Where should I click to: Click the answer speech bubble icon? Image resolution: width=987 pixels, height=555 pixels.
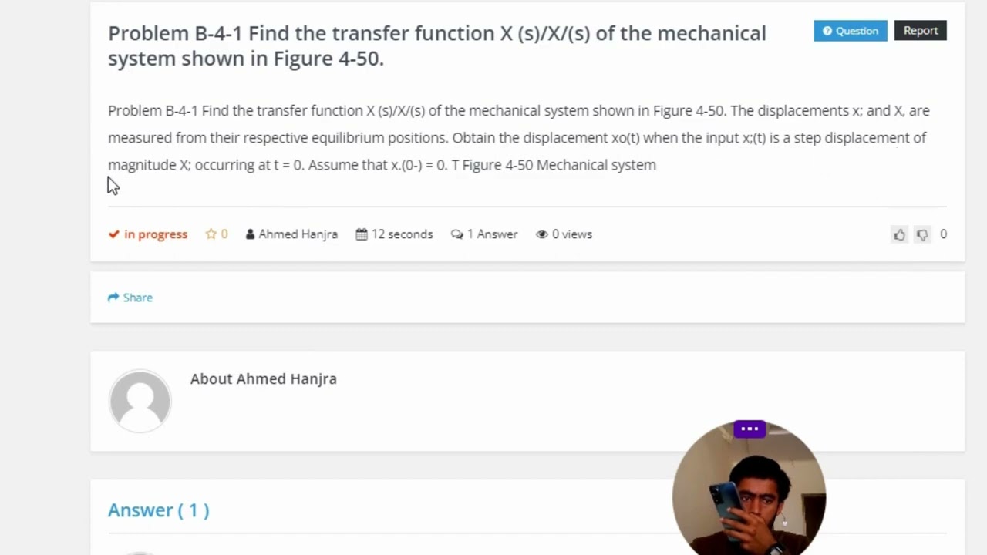457,234
